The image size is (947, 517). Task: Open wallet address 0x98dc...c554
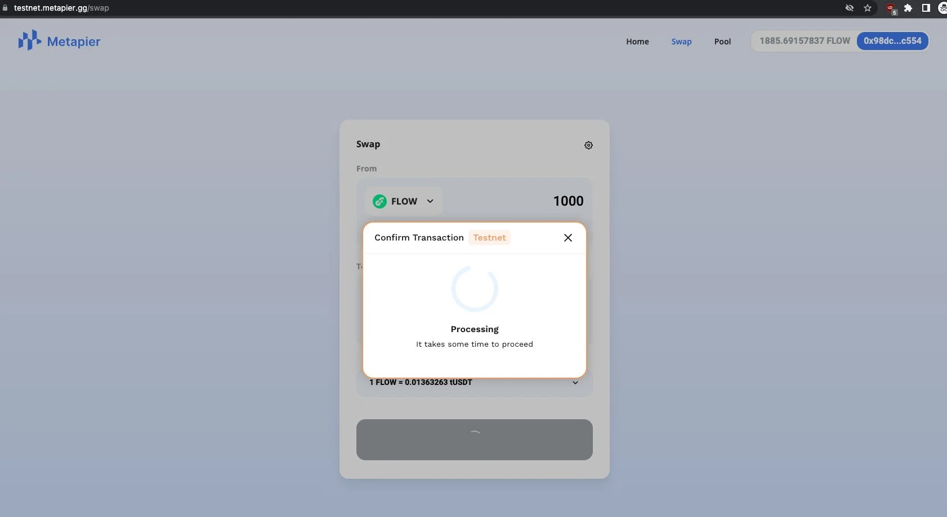coord(892,41)
